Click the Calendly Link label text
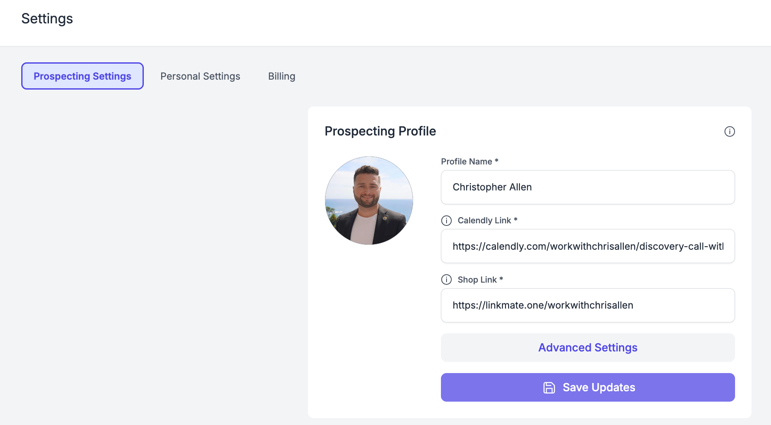The height and width of the screenshot is (425, 771). 487,220
